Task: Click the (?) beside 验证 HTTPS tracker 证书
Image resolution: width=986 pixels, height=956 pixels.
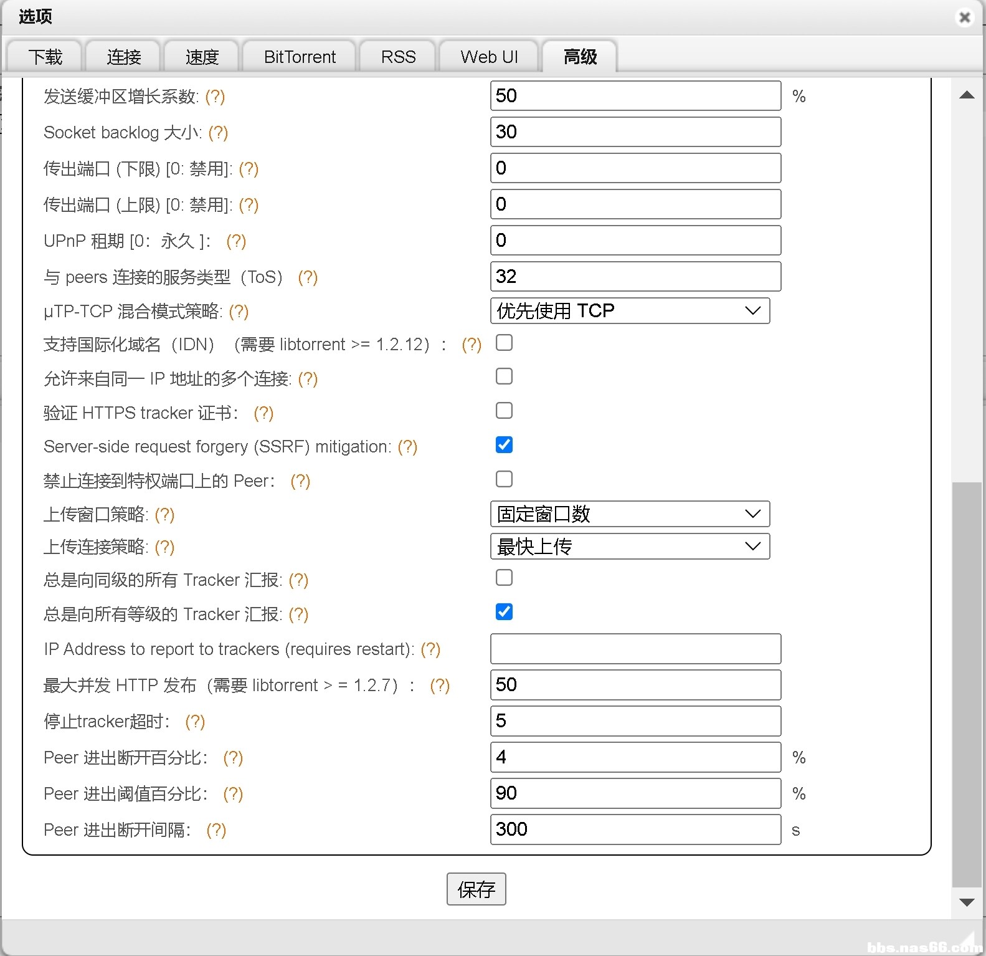Action: click(263, 413)
